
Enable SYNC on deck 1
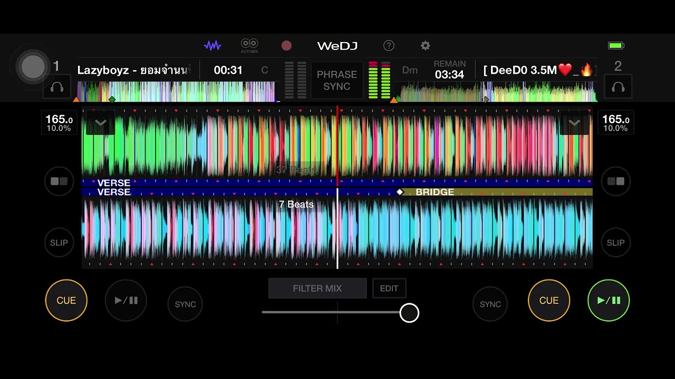[x=185, y=304]
